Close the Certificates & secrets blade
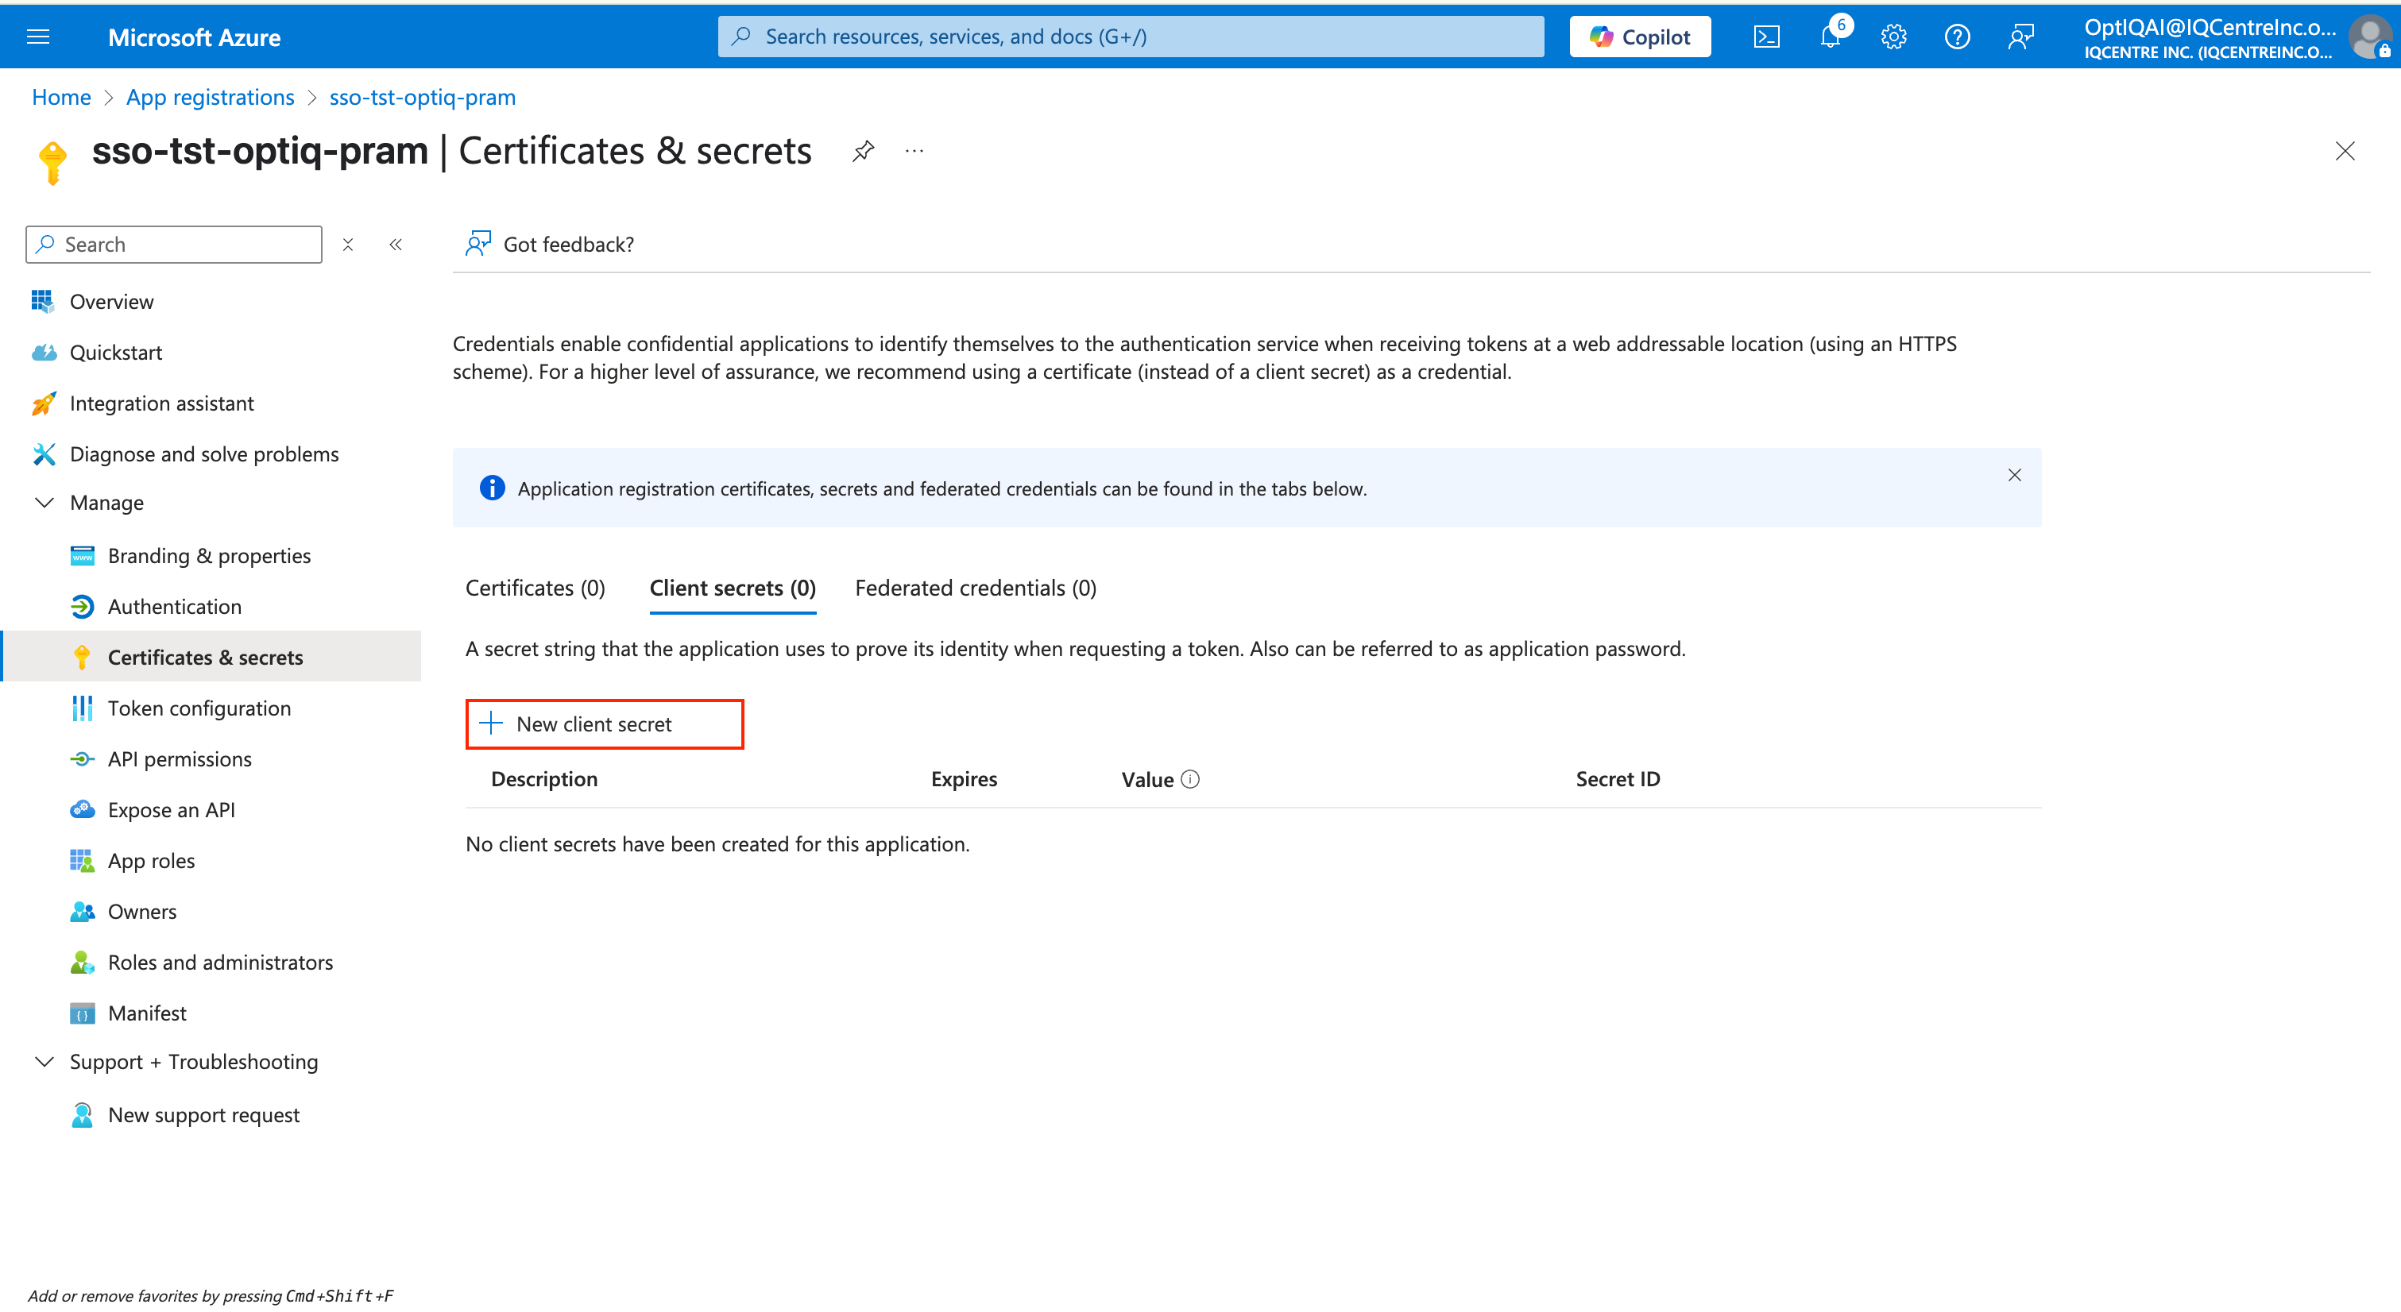 (2345, 151)
